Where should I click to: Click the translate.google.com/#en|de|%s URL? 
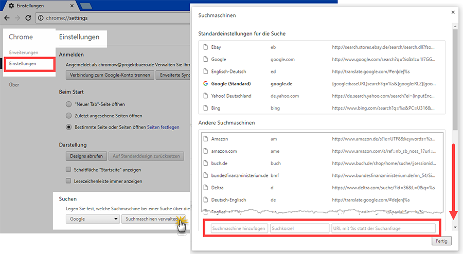[370, 71]
